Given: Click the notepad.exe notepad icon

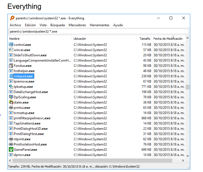Looking at the screenshot, I should tap(11, 76).
